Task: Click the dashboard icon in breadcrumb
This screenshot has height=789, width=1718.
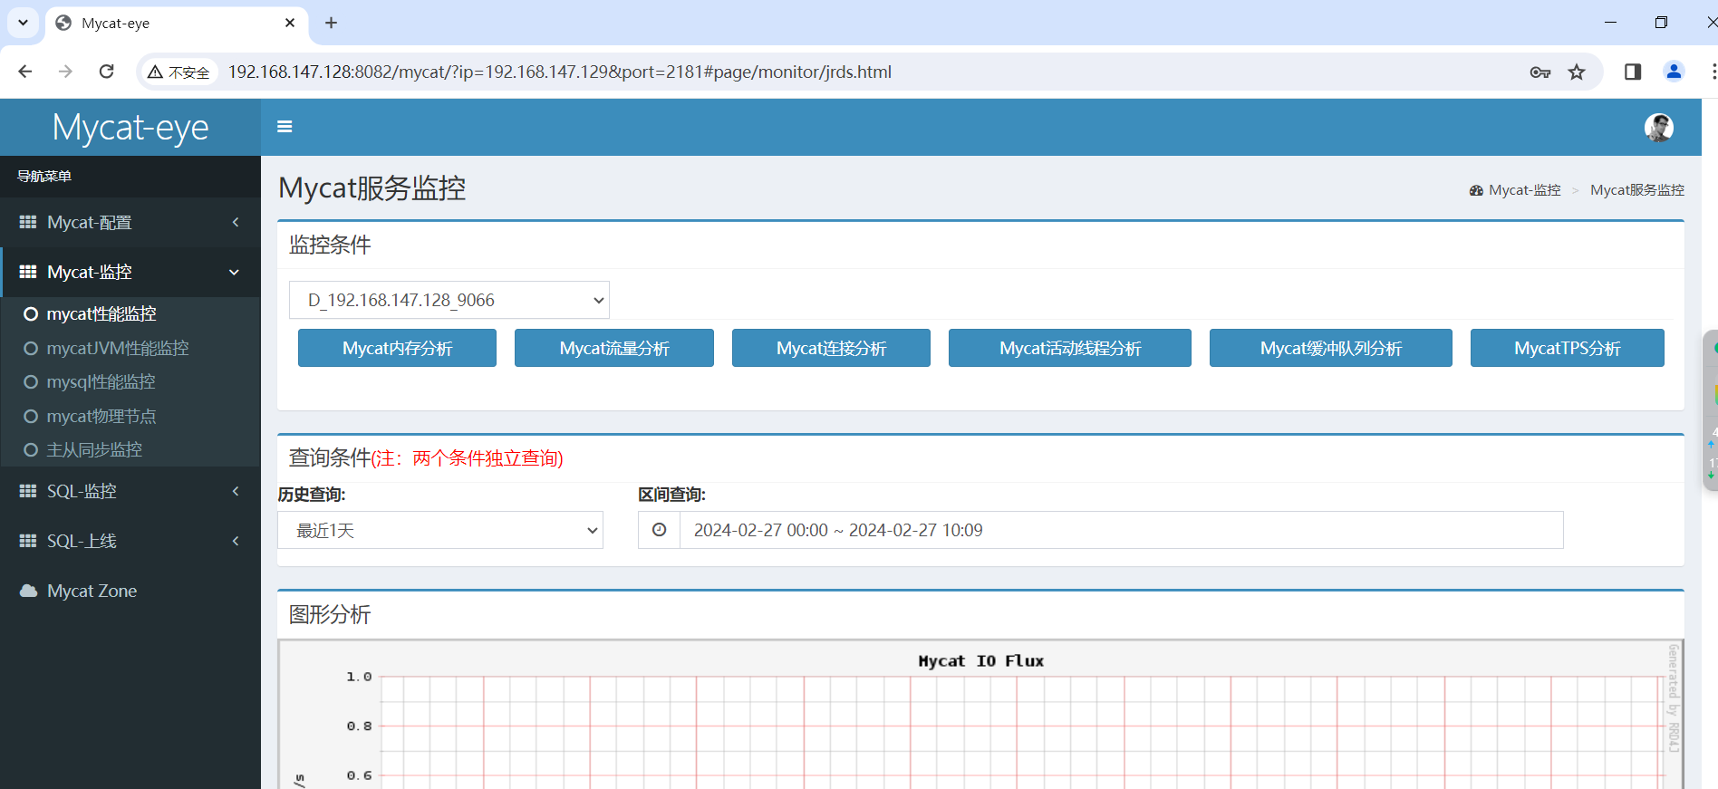Action: (x=1476, y=190)
